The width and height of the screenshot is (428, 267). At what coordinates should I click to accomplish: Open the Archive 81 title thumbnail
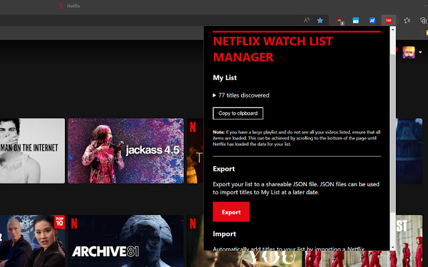click(126, 240)
